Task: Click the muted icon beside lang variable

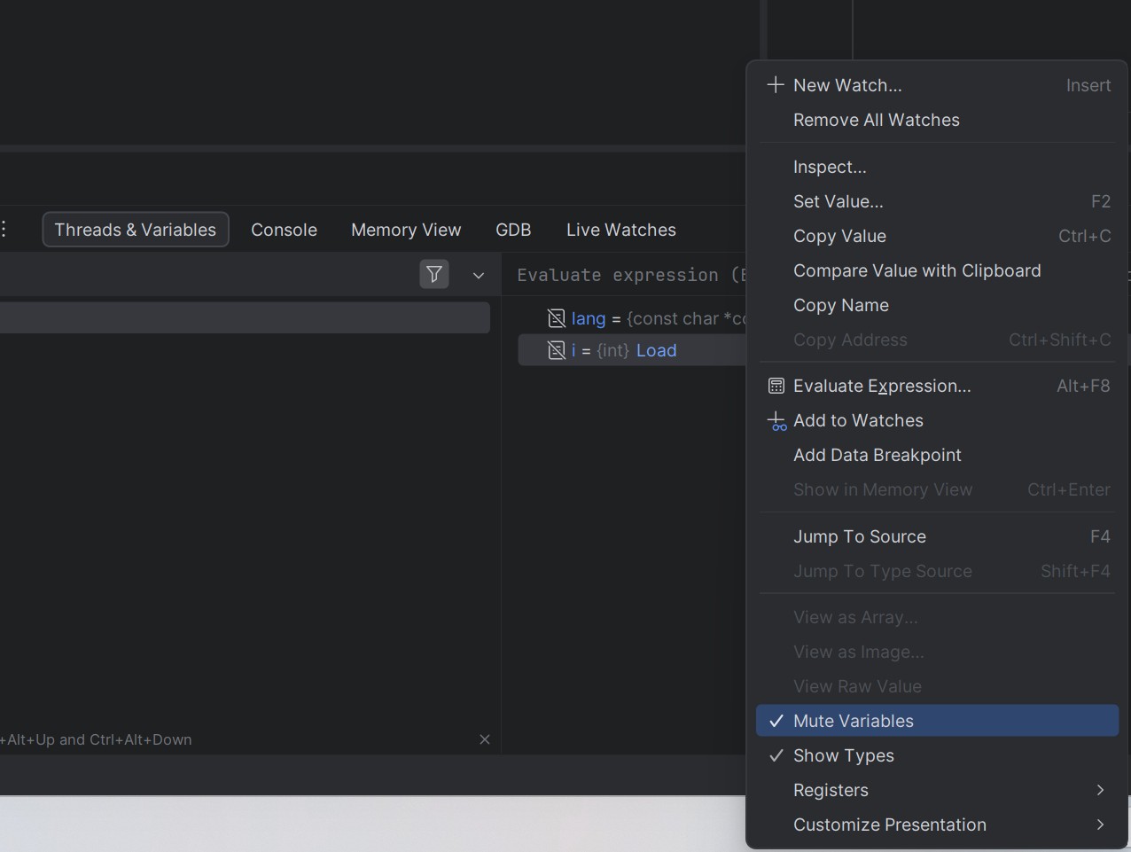Action: click(557, 318)
